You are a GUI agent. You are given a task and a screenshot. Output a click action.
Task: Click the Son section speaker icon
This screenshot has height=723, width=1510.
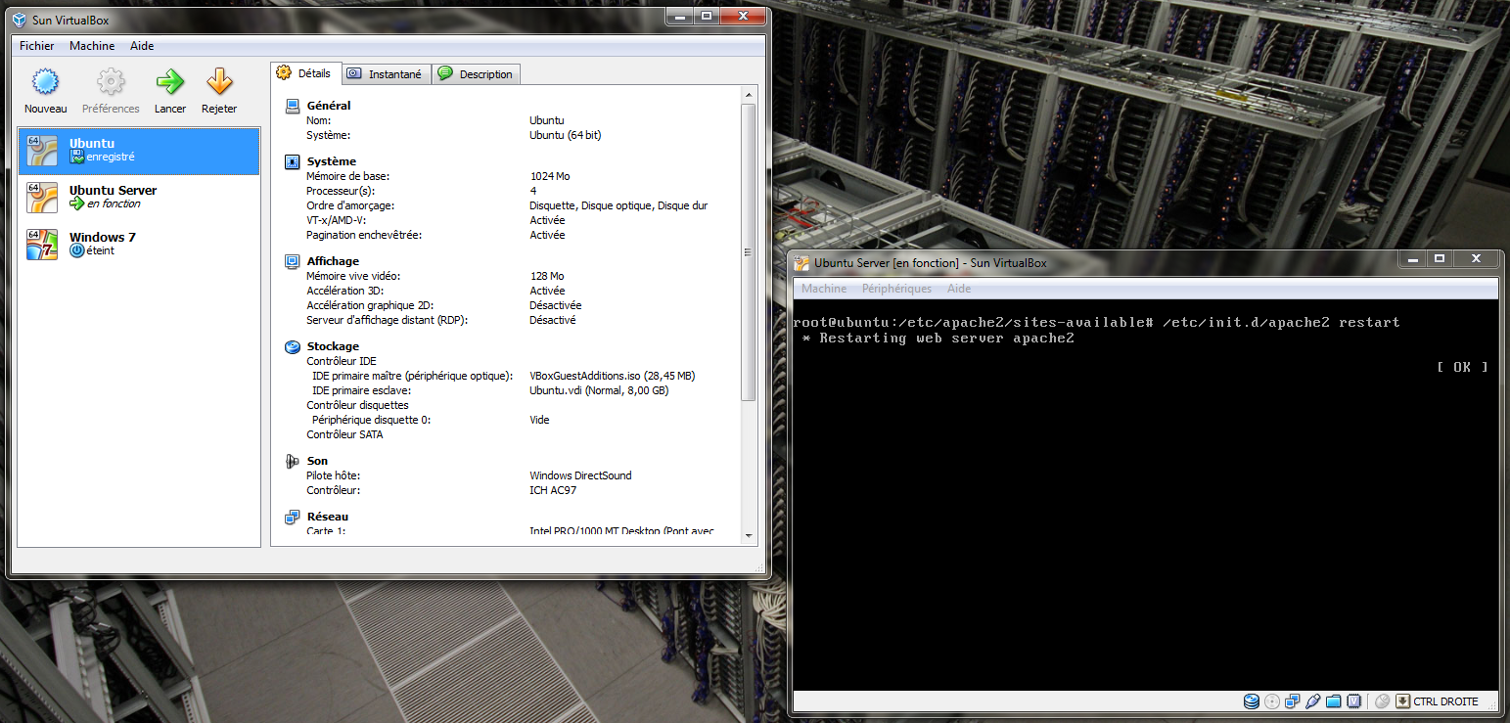(x=292, y=461)
